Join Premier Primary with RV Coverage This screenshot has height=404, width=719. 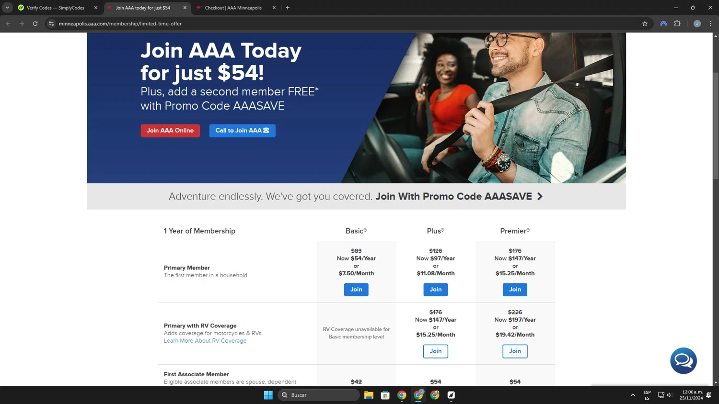coord(515,351)
